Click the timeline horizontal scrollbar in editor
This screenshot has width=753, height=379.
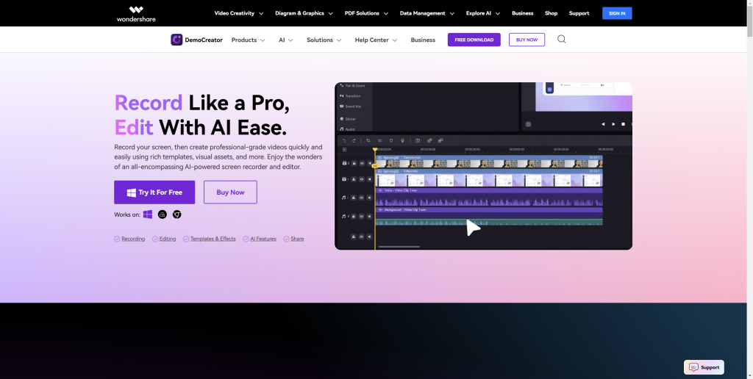pos(399,247)
